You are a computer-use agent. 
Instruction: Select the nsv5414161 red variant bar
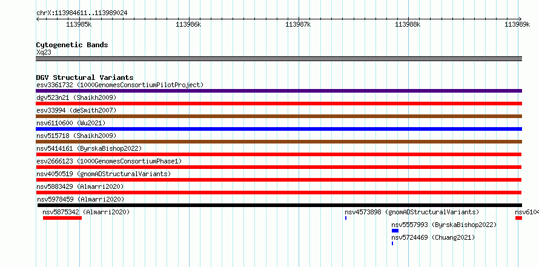pyautogui.click(x=279, y=154)
